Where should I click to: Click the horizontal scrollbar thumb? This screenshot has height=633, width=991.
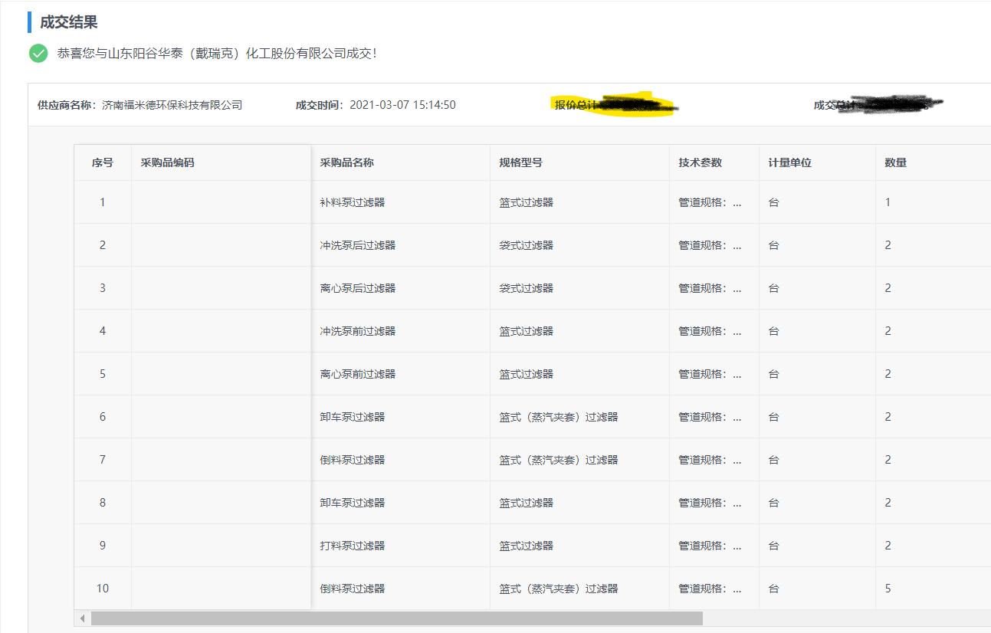[x=396, y=618]
